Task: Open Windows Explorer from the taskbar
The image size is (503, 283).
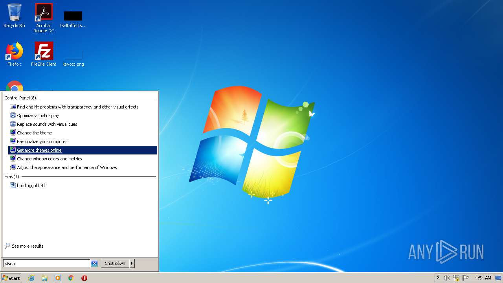Action: click(44, 278)
